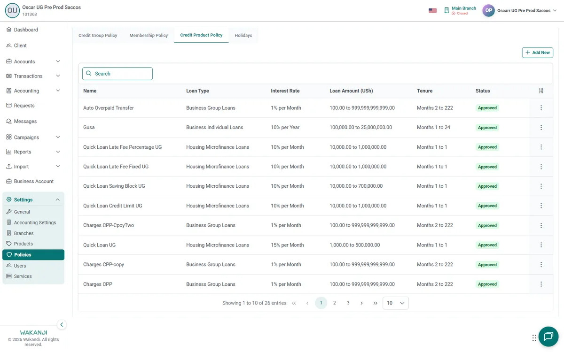Image resolution: width=564 pixels, height=352 pixels.
Task: Jump to the last page
Action: click(x=375, y=303)
